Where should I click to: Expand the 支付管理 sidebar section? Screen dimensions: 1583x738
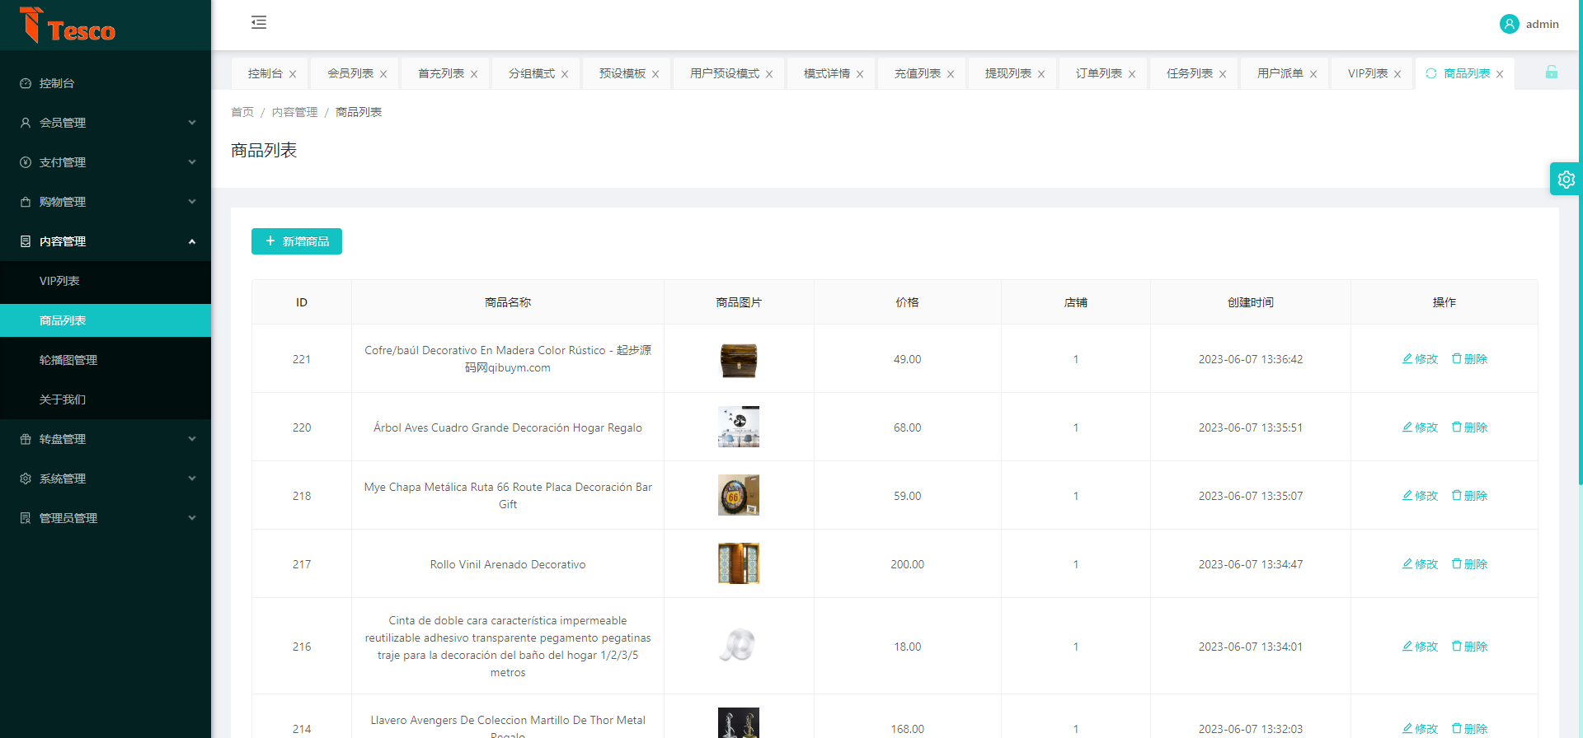point(106,162)
